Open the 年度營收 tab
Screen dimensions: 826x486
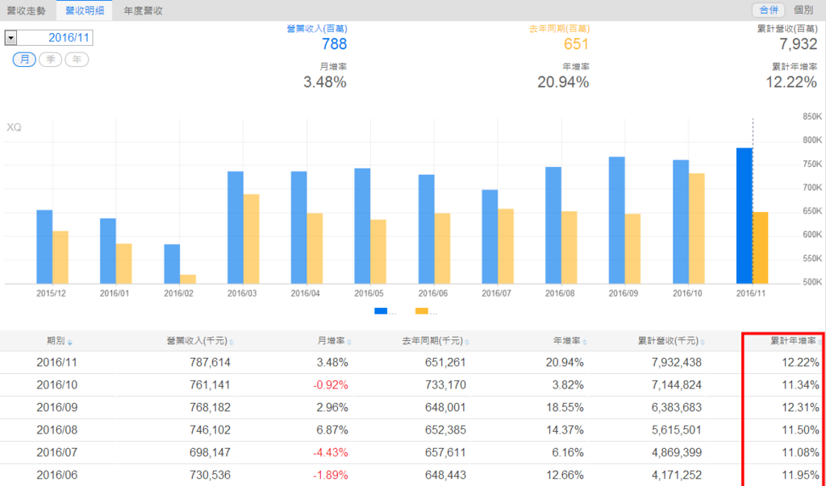pyautogui.click(x=143, y=10)
